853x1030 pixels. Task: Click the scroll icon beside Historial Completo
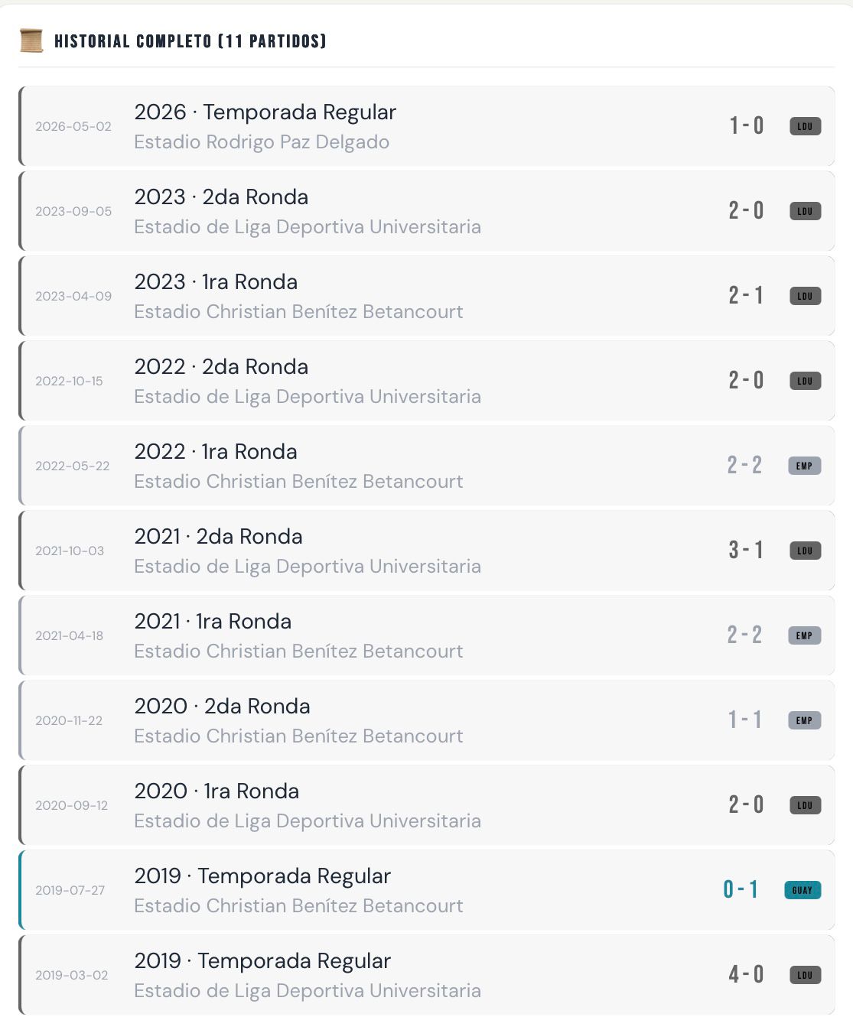click(x=31, y=41)
